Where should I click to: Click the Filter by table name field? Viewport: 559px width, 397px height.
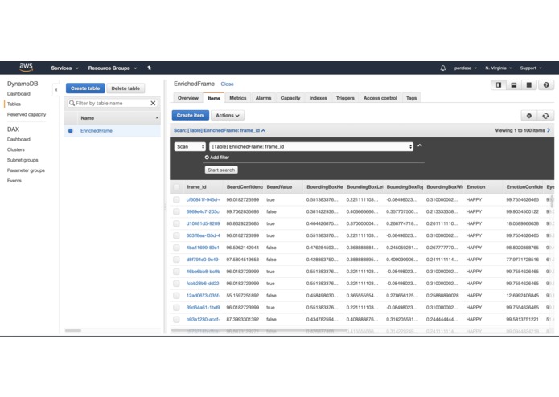pyautogui.click(x=113, y=103)
